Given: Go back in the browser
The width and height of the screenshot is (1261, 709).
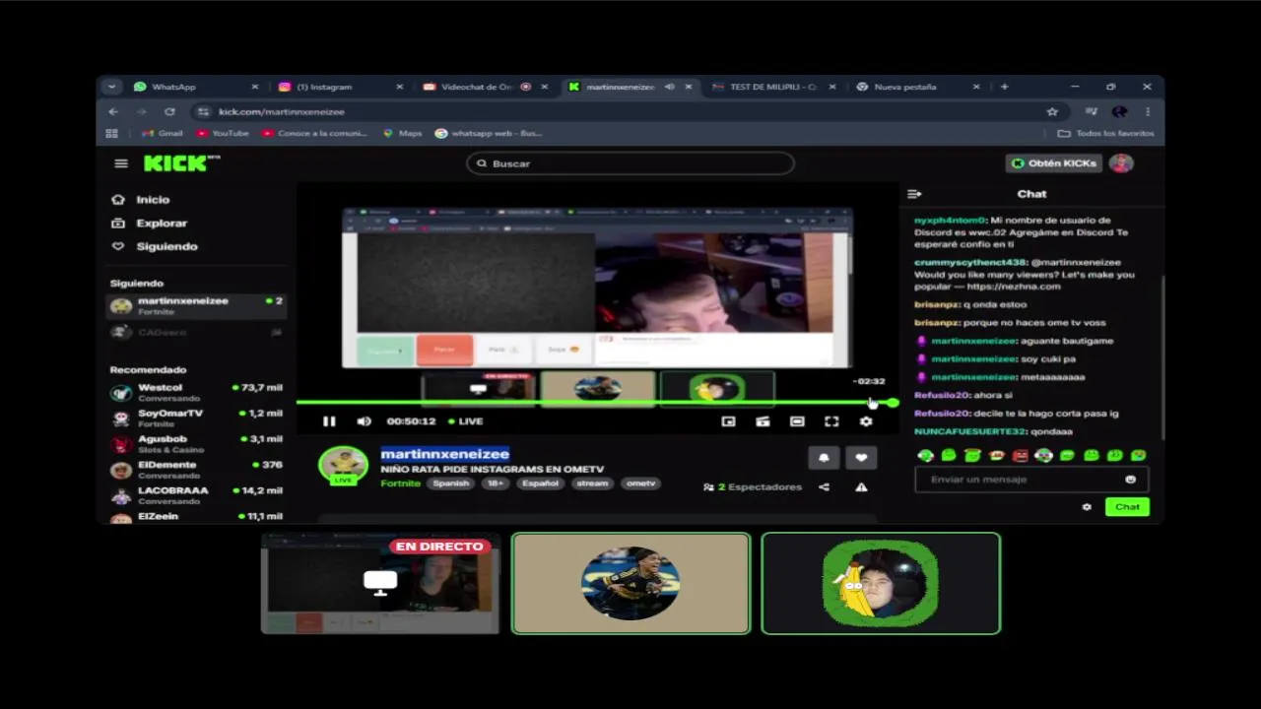Looking at the screenshot, I should (113, 112).
